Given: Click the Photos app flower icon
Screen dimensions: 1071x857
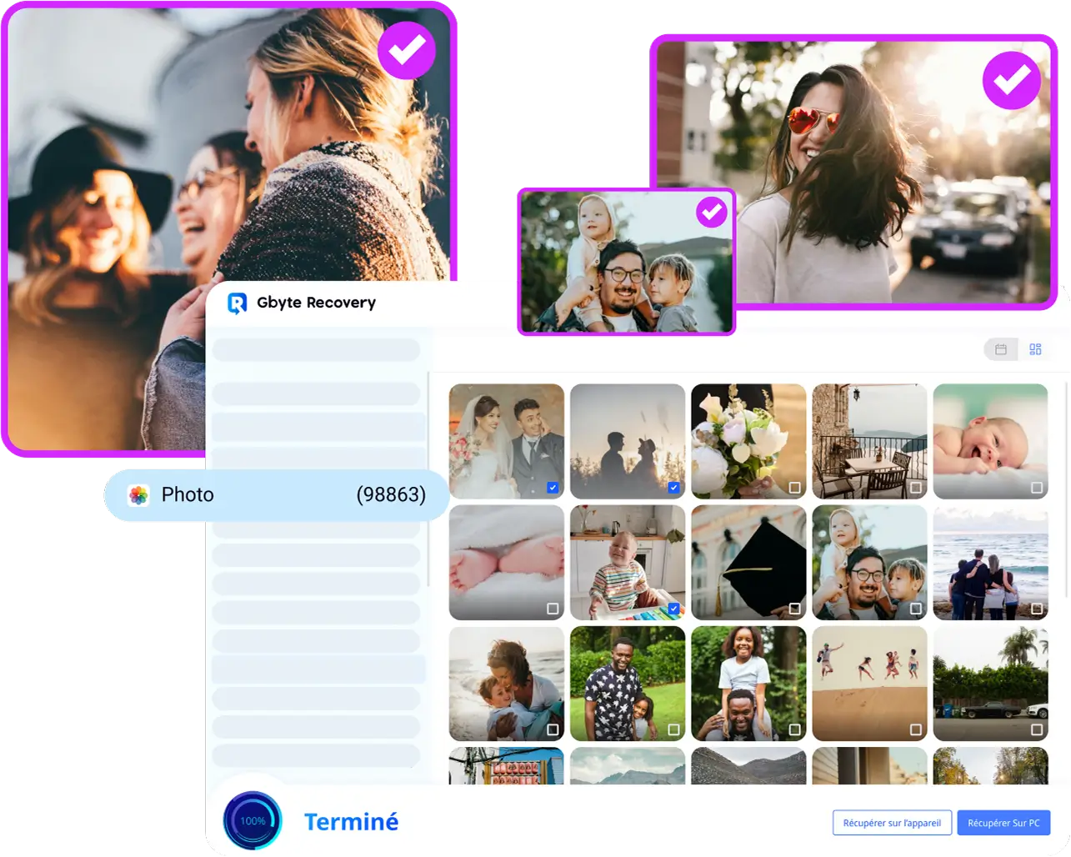Looking at the screenshot, I should pos(138,495).
